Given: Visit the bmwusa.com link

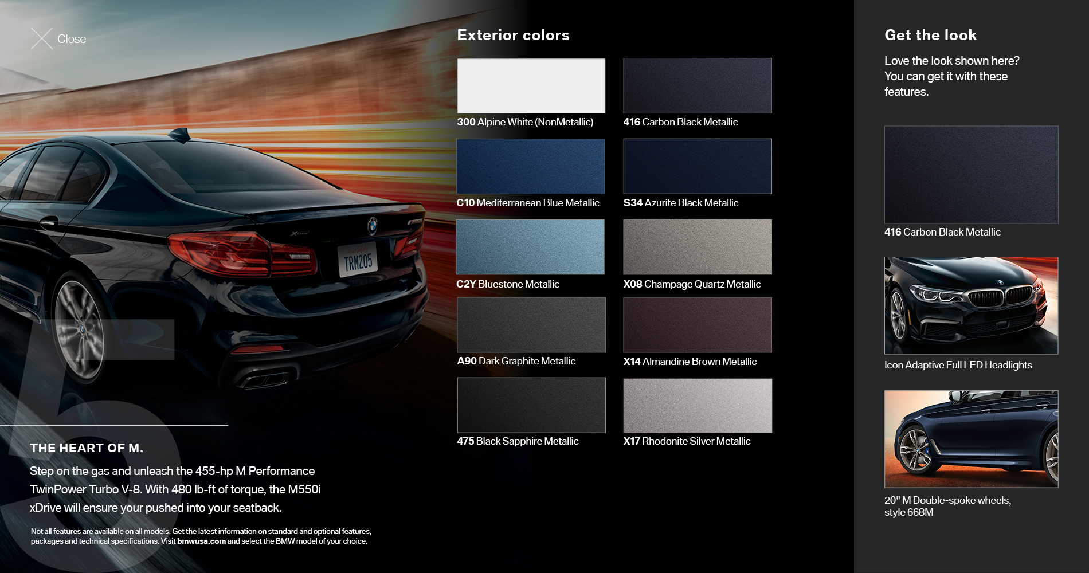Looking at the screenshot, I should click(201, 541).
